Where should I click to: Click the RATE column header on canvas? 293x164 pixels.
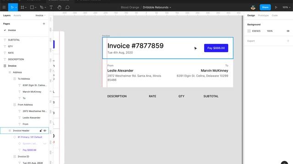[152, 96]
